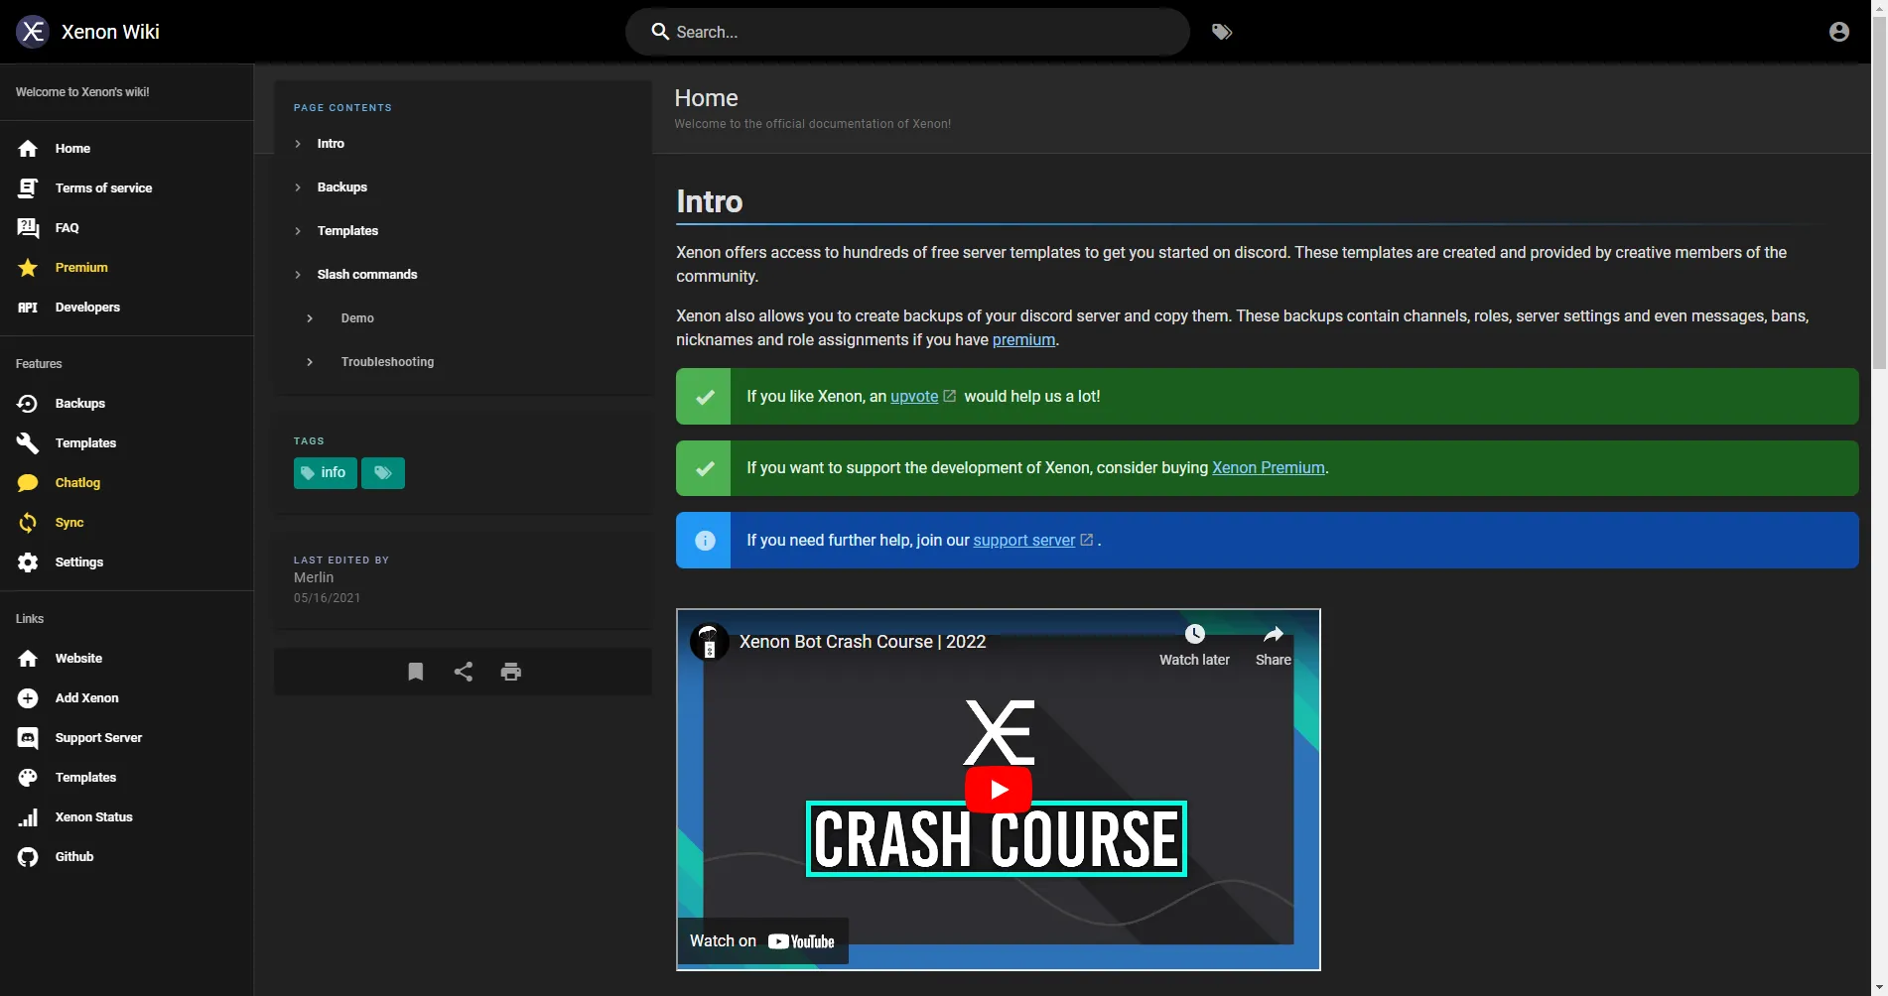This screenshot has height=996, width=1888.
Task: Expand the Backups chevron in page contents
Action: coord(298,187)
